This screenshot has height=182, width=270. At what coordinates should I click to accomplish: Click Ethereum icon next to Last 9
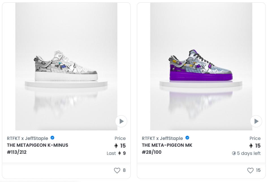point(120,153)
